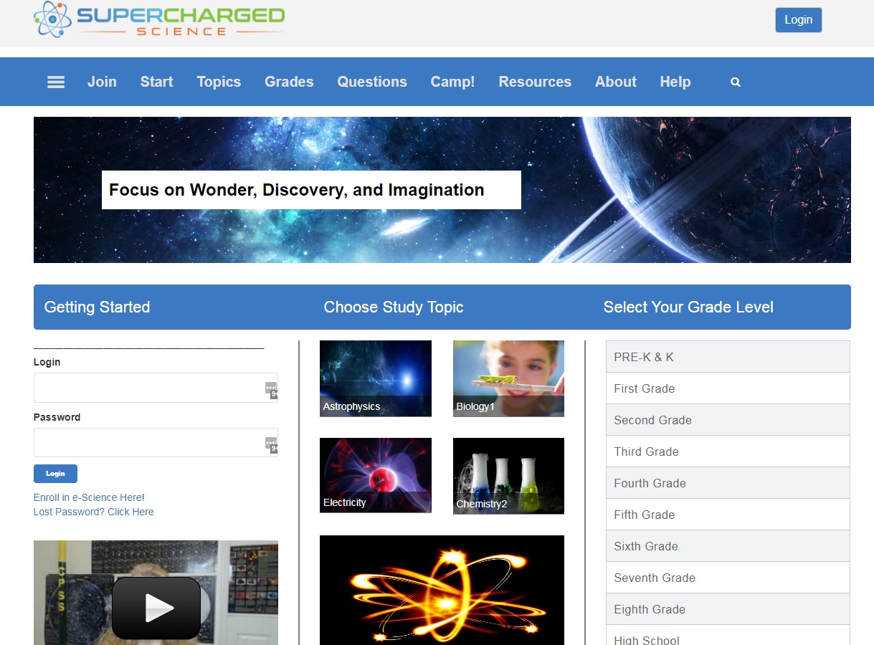
Task: Open the hamburger menu icon
Action: [56, 82]
